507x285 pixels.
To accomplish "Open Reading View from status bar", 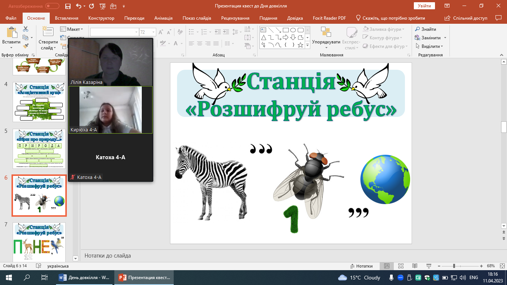I will click(415, 266).
